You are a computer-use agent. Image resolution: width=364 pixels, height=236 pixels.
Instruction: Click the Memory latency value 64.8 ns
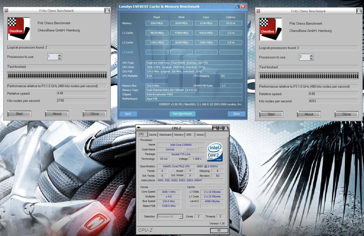pos(231,23)
